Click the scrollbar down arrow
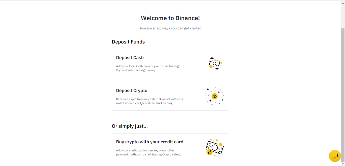The image size is (345, 166). pyautogui.click(x=343, y=164)
